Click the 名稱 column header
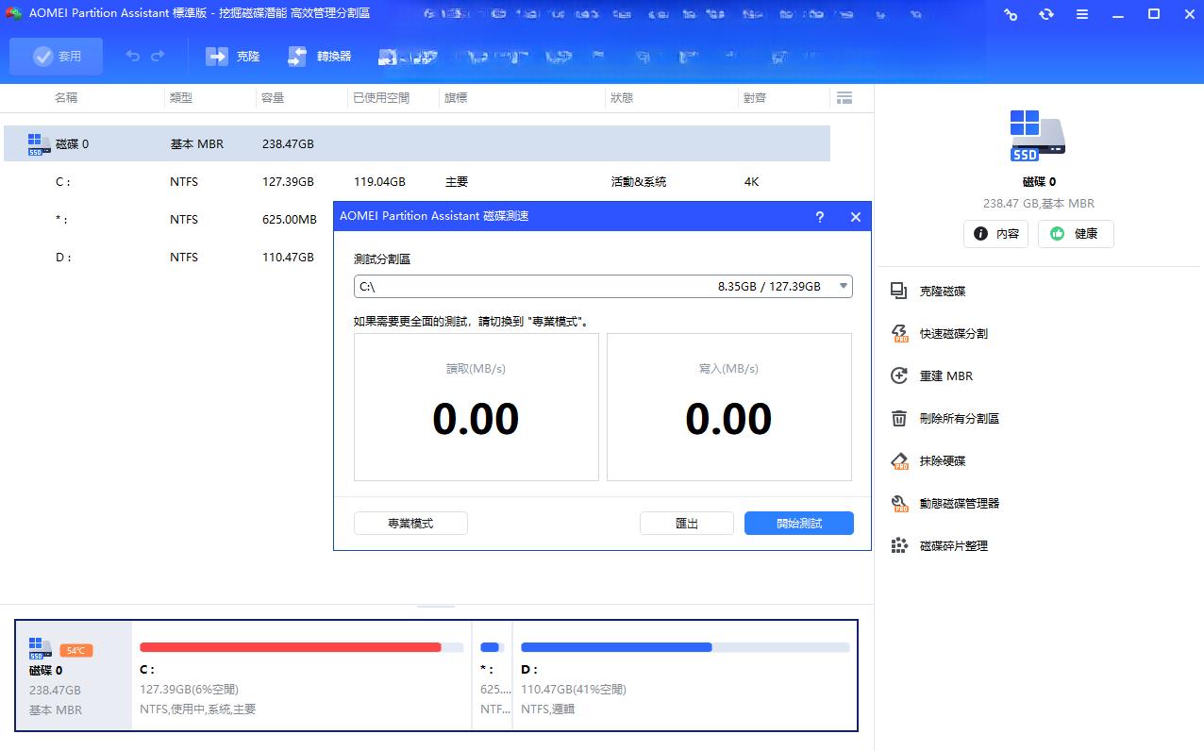 [66, 98]
